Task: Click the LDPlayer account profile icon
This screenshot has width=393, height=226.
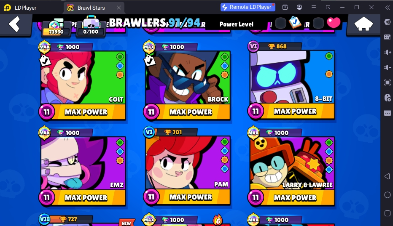Action: pos(299,7)
